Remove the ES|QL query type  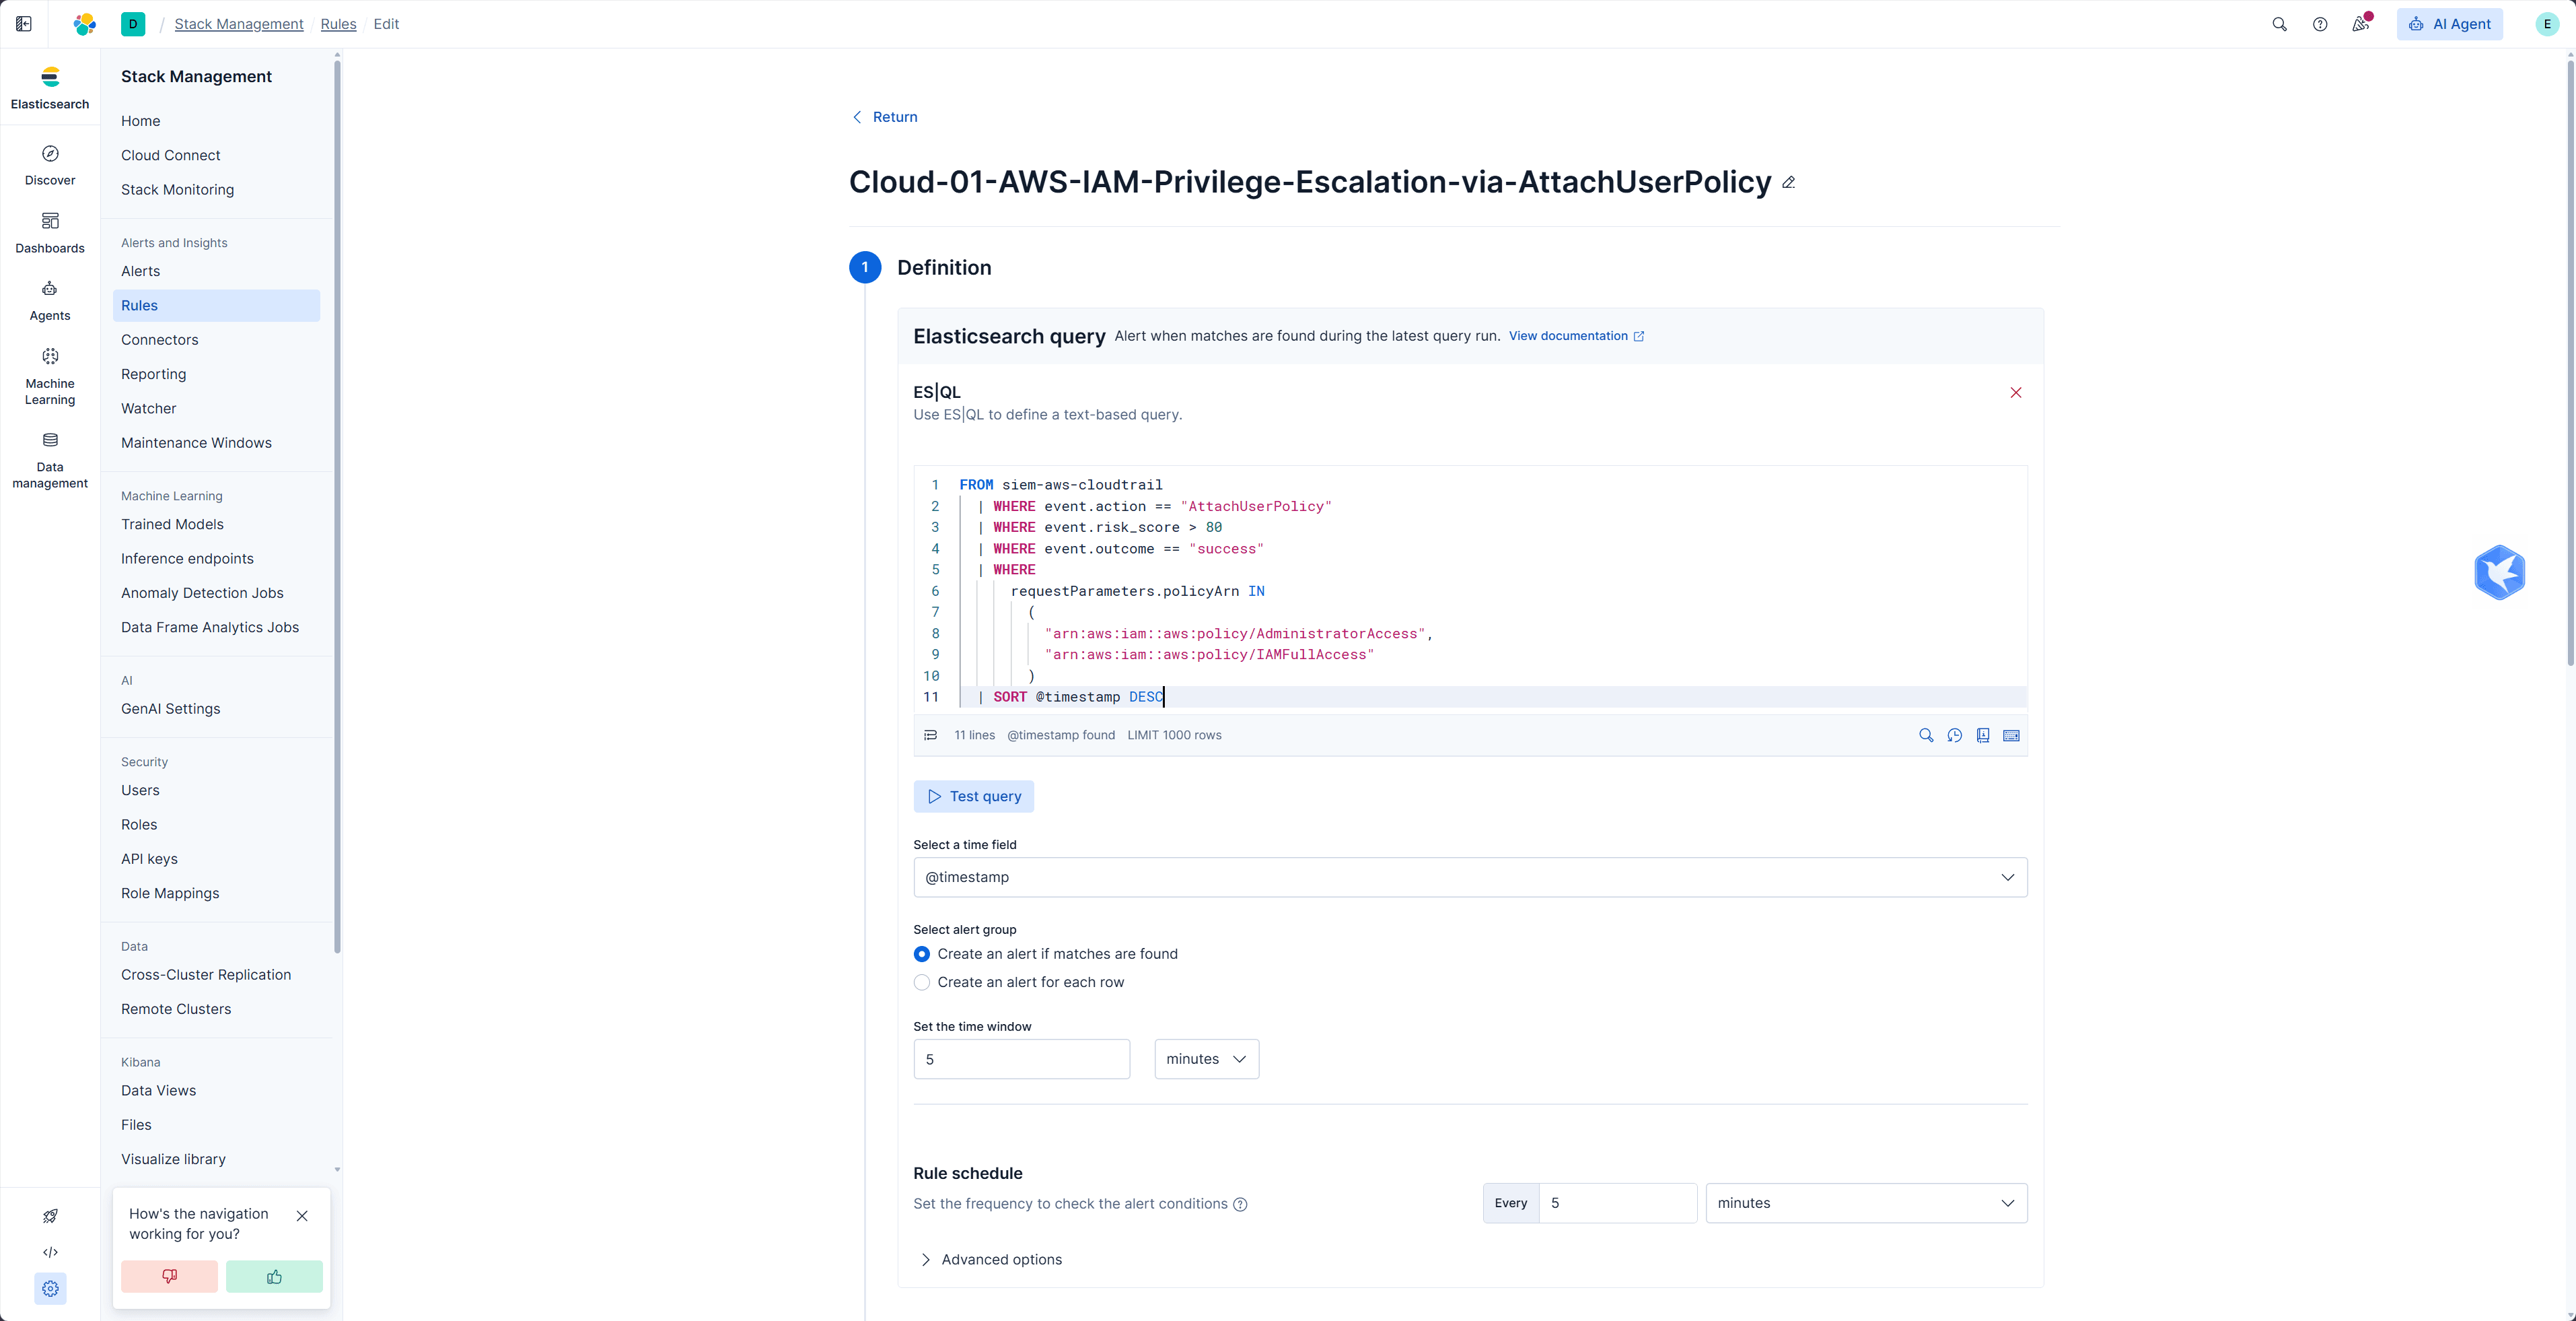tap(2016, 393)
